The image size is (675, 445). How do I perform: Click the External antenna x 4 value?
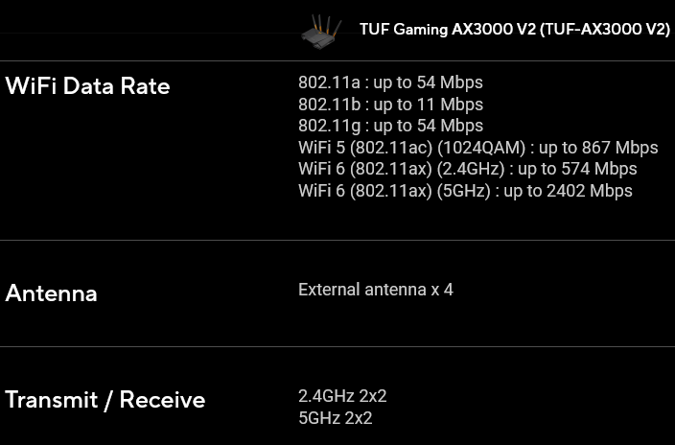click(x=376, y=290)
